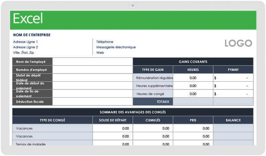Image resolution: width=266 pixels, height=156 pixels.
Task: Click the hours value for Heures de congé
Action: click(193, 94)
